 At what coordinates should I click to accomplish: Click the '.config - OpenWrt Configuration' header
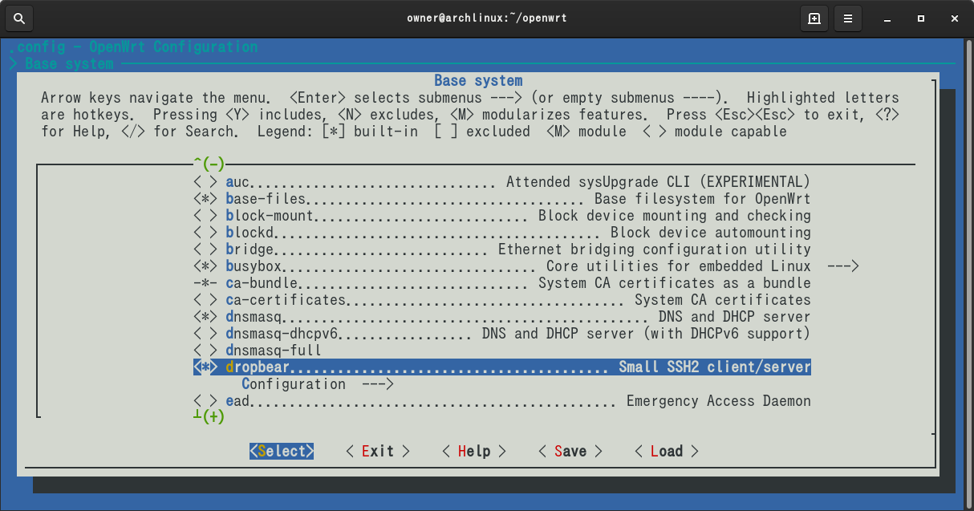[x=133, y=47]
